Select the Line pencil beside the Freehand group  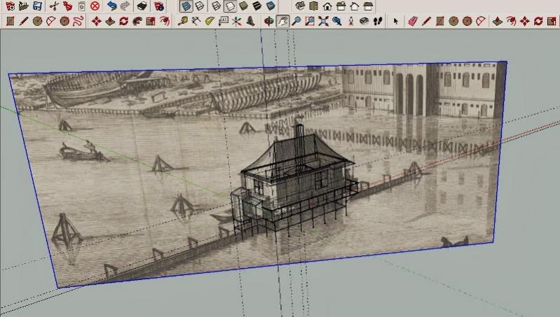pyautogui.click(x=24, y=21)
